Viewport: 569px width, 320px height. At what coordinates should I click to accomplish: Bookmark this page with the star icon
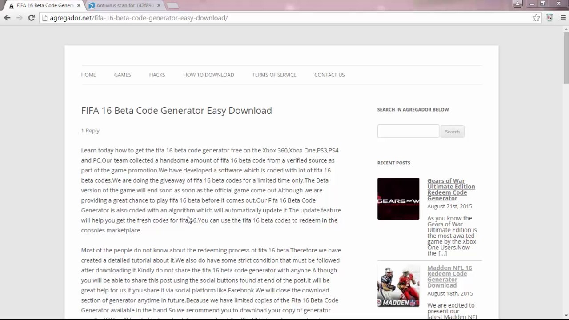tap(537, 18)
